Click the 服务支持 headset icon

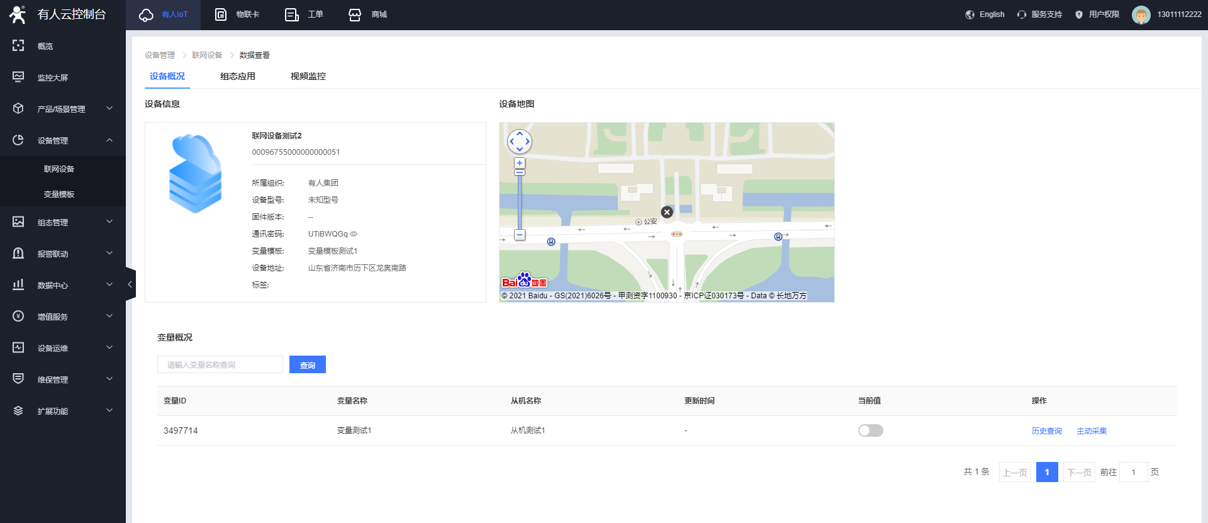(1021, 14)
